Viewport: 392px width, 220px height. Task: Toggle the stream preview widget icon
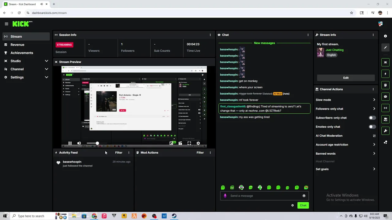pos(385,62)
